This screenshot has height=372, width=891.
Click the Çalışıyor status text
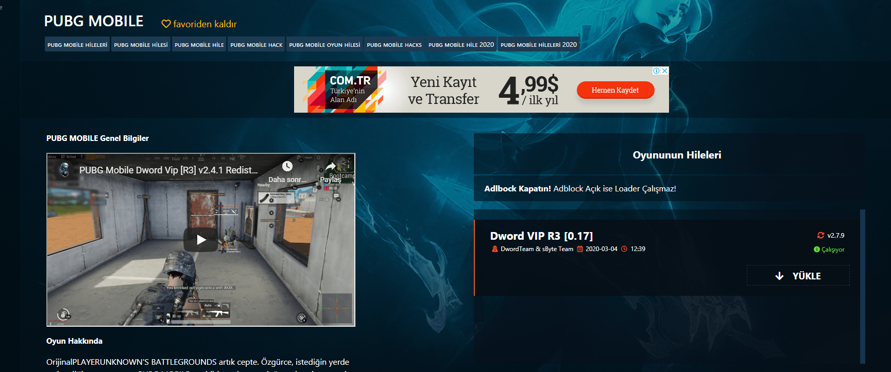(833, 250)
